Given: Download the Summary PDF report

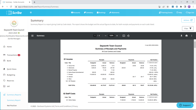Looking at the screenshot, I should 181,36.
